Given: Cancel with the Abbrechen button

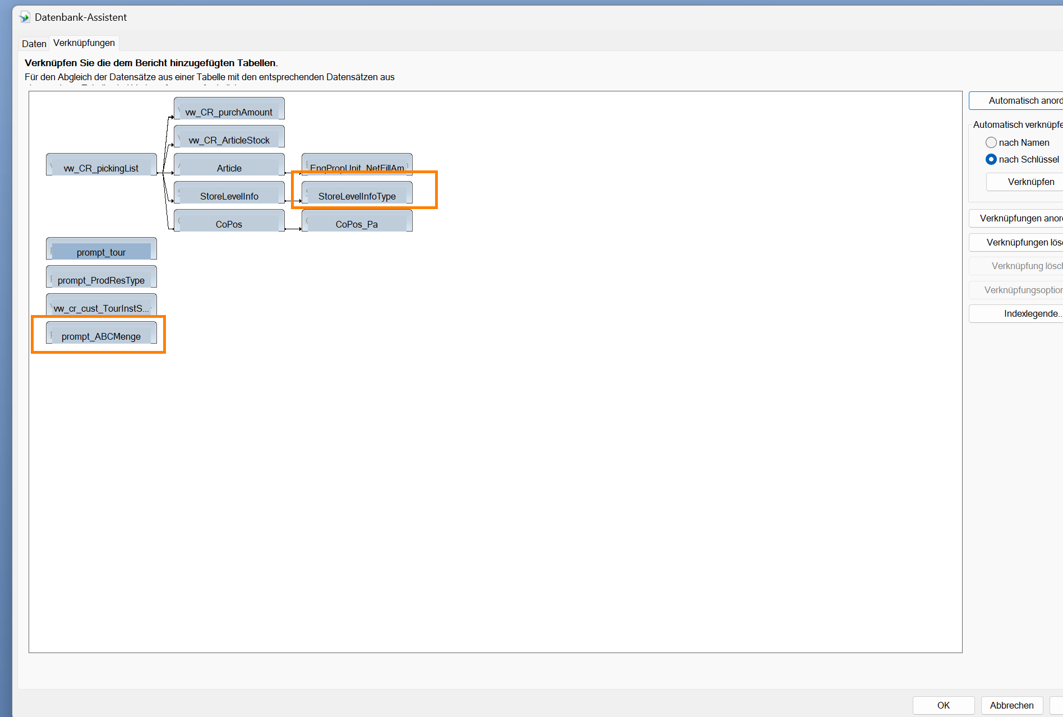Looking at the screenshot, I should tap(1011, 705).
